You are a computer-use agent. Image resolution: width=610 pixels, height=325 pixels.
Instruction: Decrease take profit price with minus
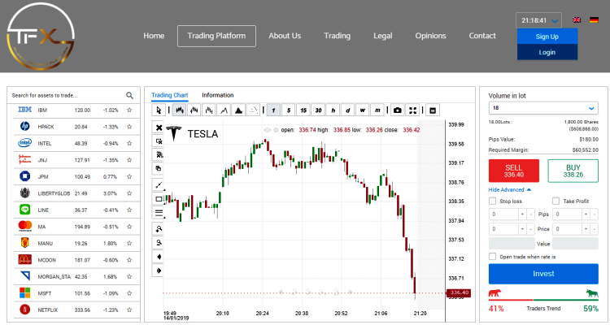click(594, 229)
